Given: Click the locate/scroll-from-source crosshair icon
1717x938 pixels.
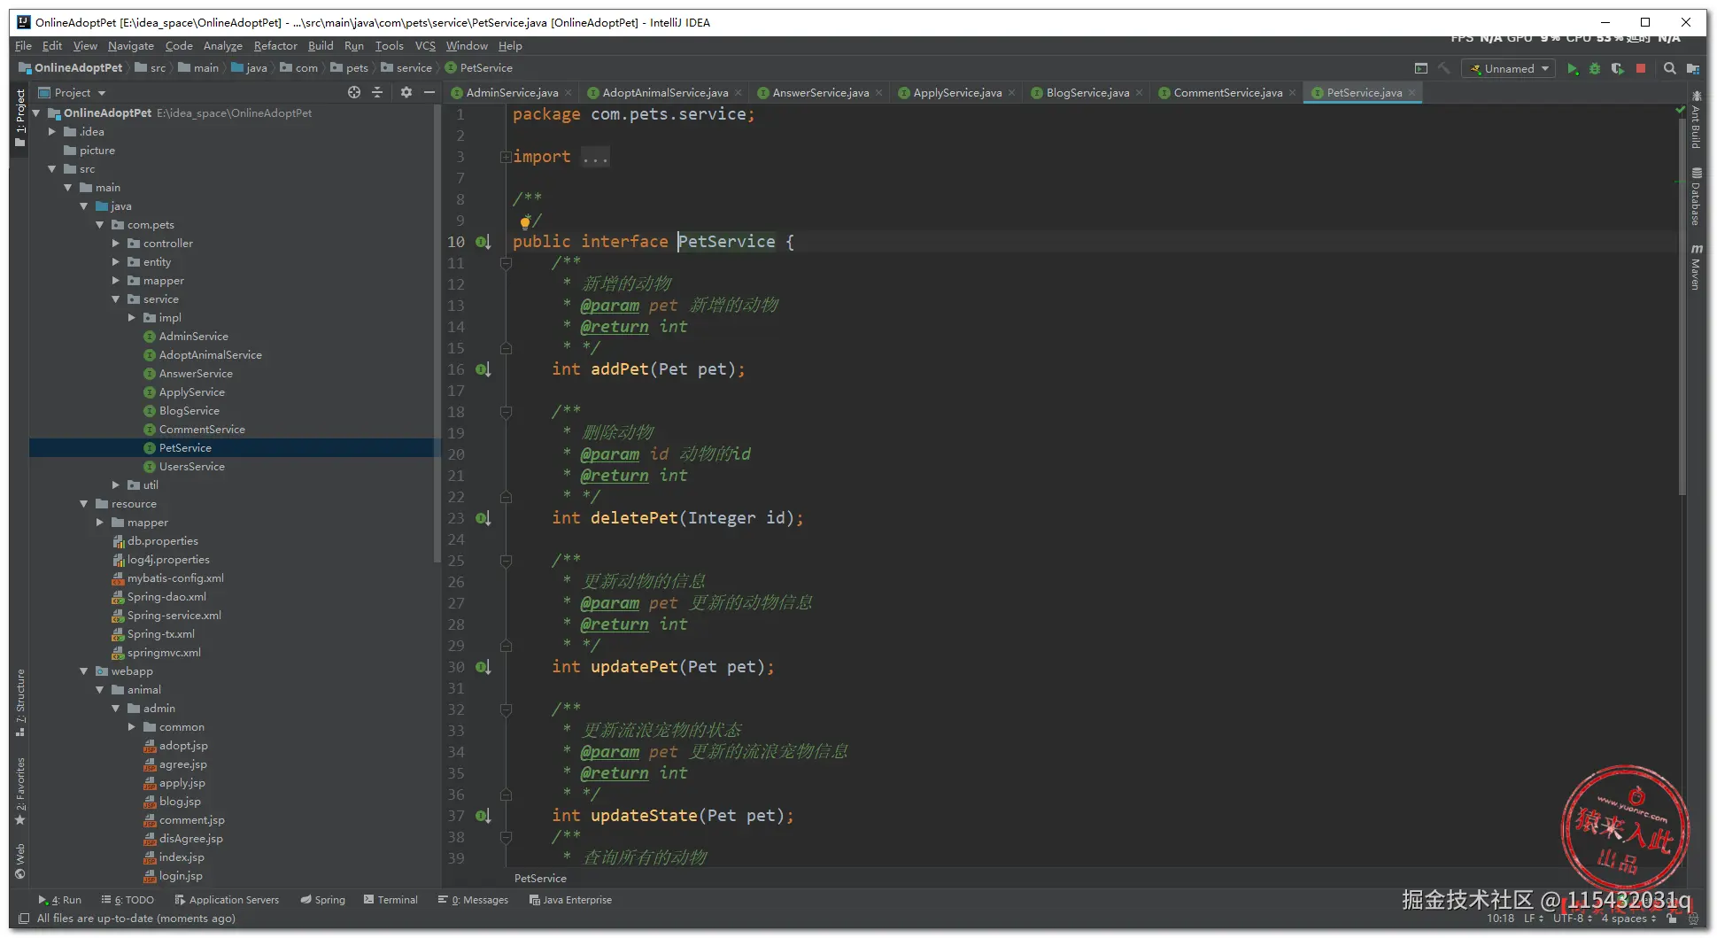Looking at the screenshot, I should [354, 92].
